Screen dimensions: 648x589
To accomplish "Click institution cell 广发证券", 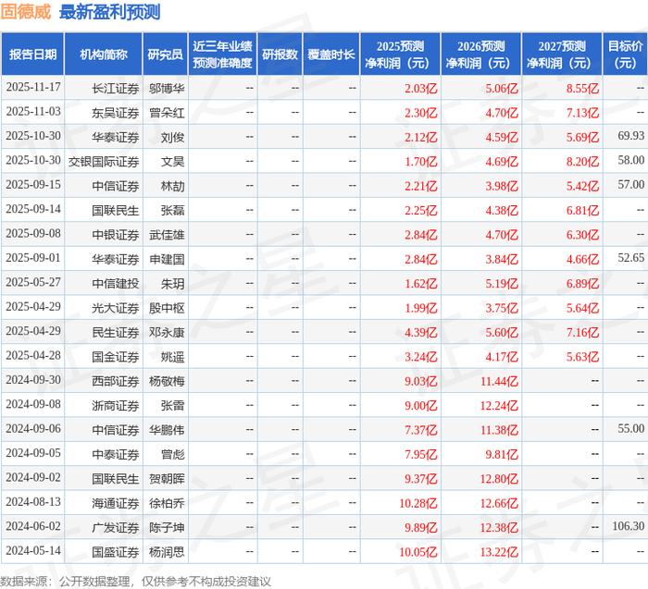I will [x=116, y=527].
